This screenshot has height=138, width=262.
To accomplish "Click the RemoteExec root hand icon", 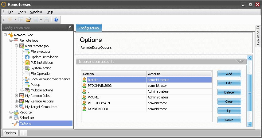I will click(x=11, y=35).
